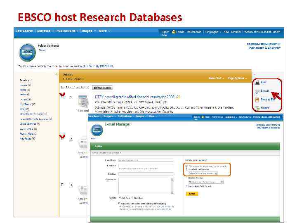This screenshot has width=297, height=223.
Task: Click New Features in Folder Contents top bar
Action: click(x=232, y=32)
